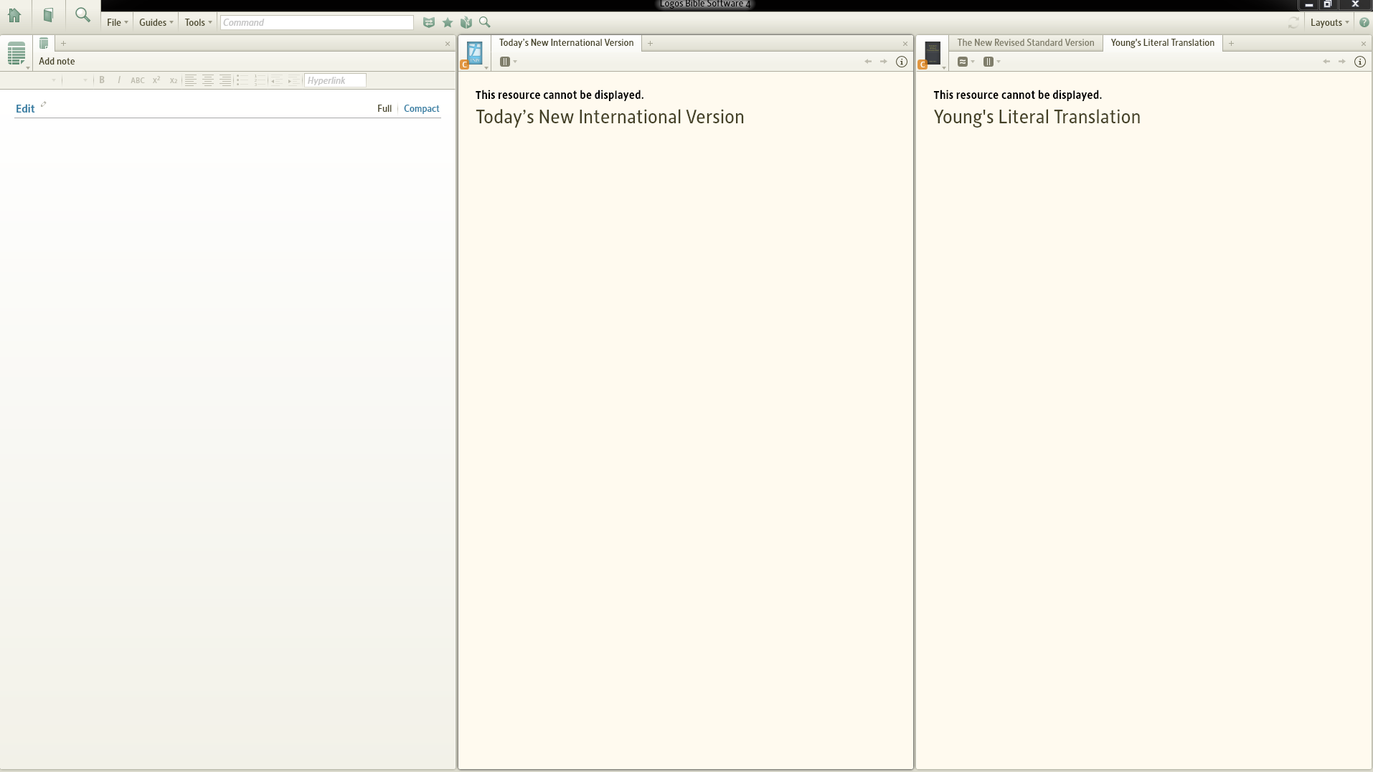
Task: Go back in the TNIV panel
Action: coord(868,62)
